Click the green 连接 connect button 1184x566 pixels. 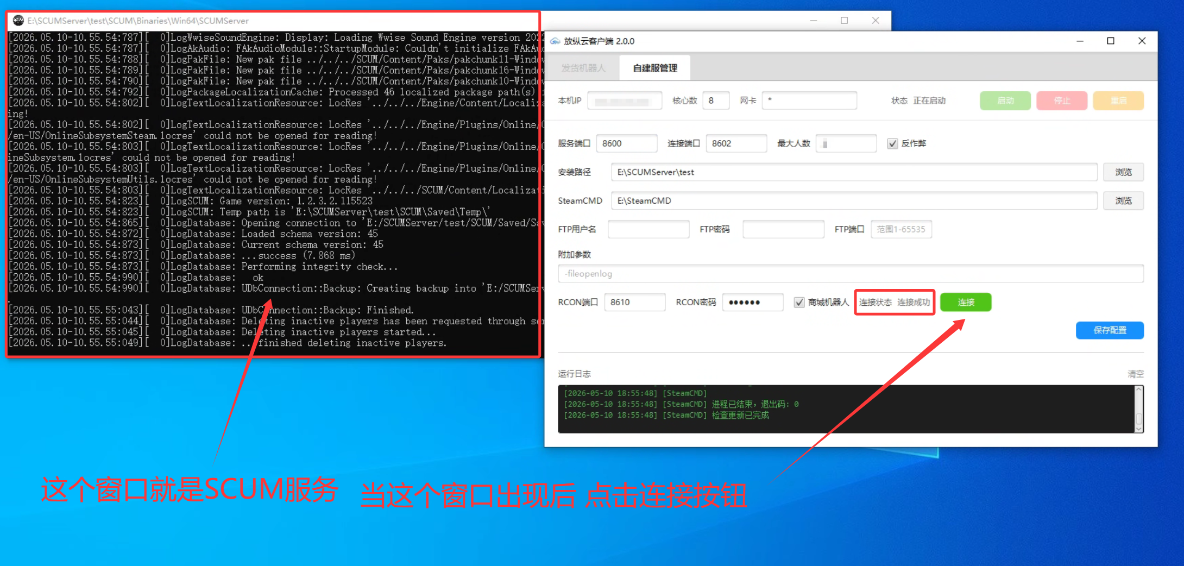[x=966, y=302]
